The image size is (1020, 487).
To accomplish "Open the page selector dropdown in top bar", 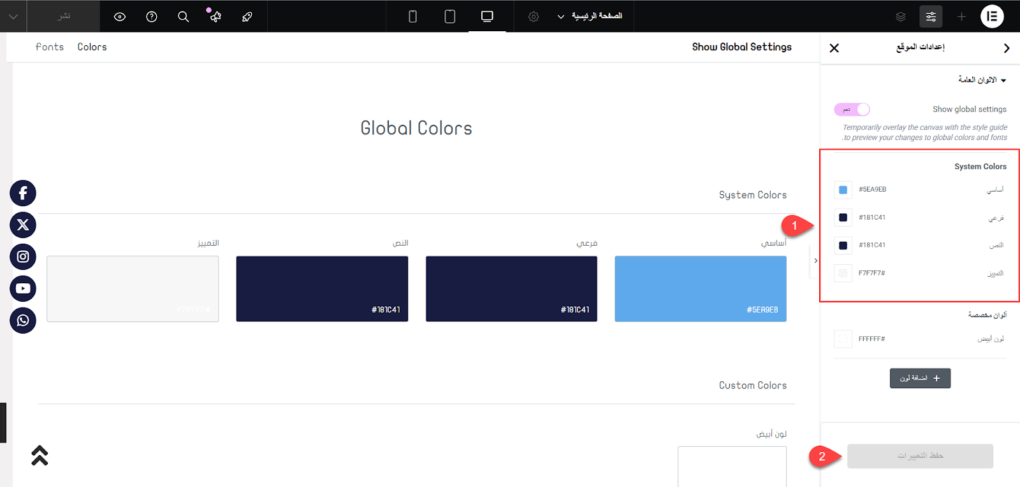I will [590, 16].
